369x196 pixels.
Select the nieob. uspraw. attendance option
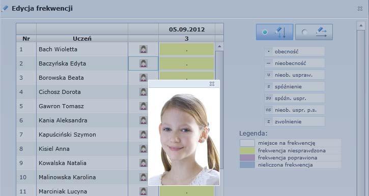295,75
